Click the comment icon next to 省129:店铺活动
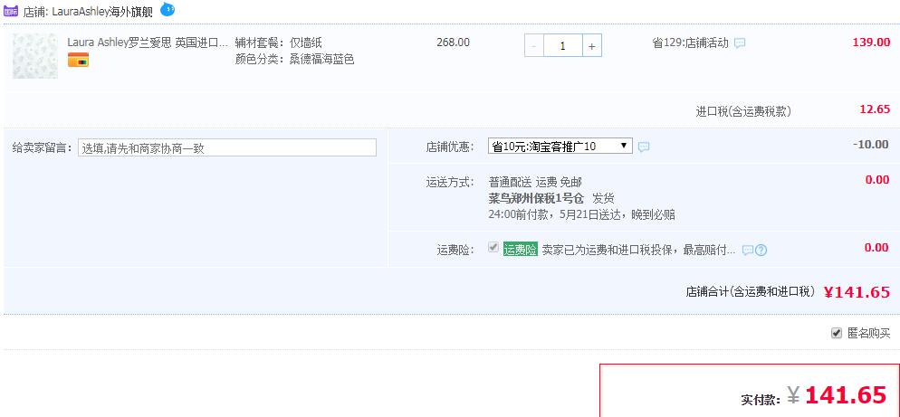The width and height of the screenshot is (900, 417). [x=741, y=43]
